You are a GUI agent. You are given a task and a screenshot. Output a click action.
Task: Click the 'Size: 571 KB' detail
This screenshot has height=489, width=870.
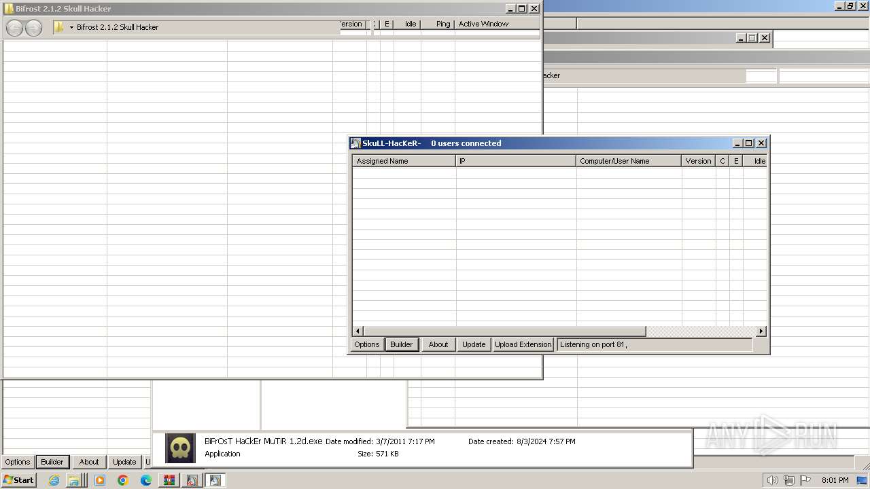378,454
